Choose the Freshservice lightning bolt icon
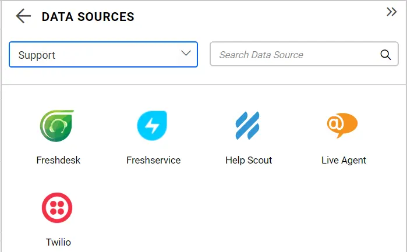Screen dimensions: 407x252 tap(153, 126)
